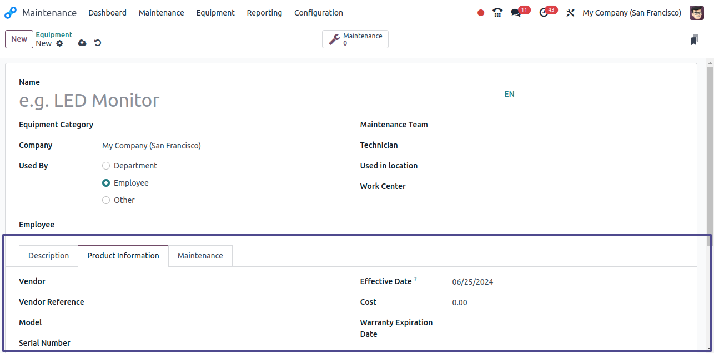
Task: Select the Department radio option
Action: 106,166
